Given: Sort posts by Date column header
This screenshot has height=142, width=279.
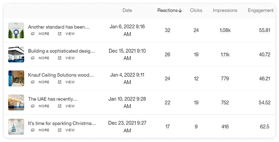Looking at the screenshot, I should [127, 10].
